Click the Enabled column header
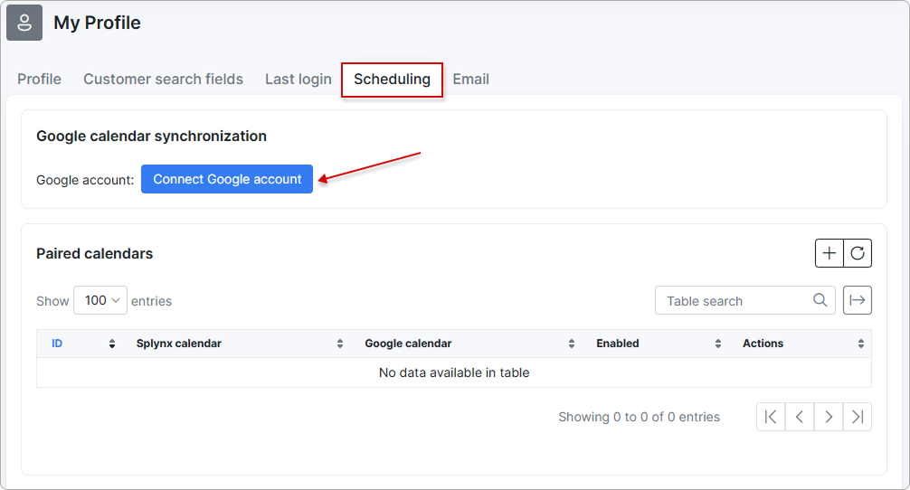Viewport: 910px width, 490px height. (655, 344)
